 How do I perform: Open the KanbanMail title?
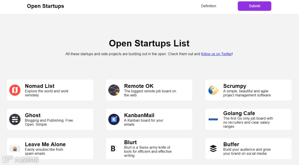click(x=139, y=115)
